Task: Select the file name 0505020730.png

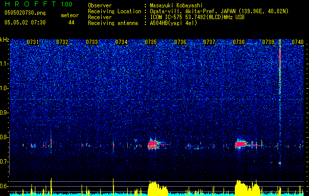Action: (x=25, y=13)
